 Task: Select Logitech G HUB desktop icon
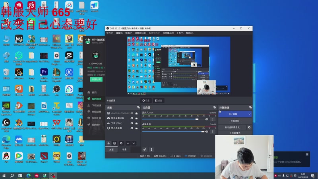click(x=6, y=125)
